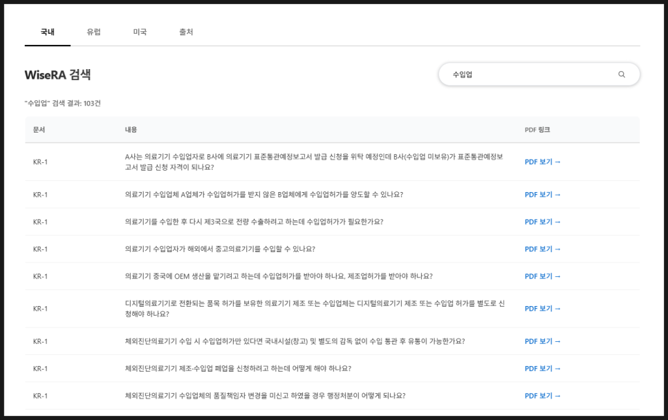Screen dimensions: 668x420
Task: Open PDF 보기 for 표준통관예정보고서 question
Action: tap(544, 162)
